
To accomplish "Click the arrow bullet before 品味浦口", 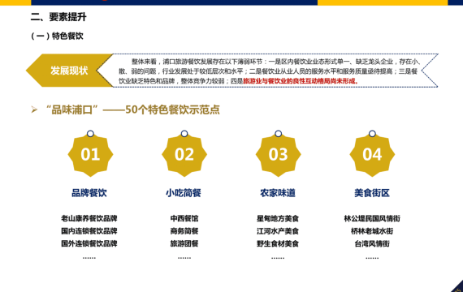I will 34,109.
